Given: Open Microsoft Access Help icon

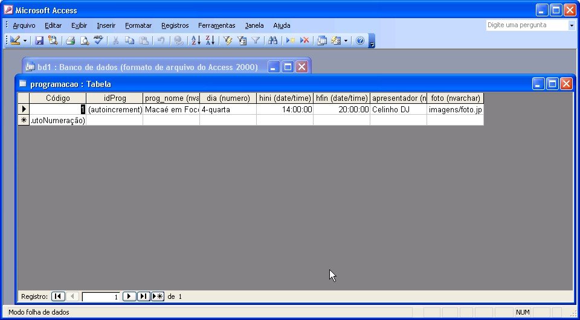Looking at the screenshot, I should [x=360, y=40].
